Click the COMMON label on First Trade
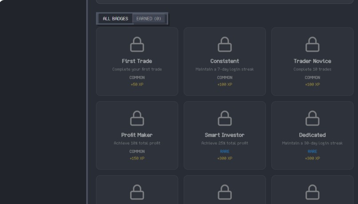 137,78
